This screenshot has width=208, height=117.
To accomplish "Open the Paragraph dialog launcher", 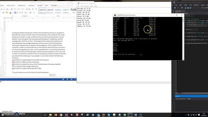I will coord(37,16).
